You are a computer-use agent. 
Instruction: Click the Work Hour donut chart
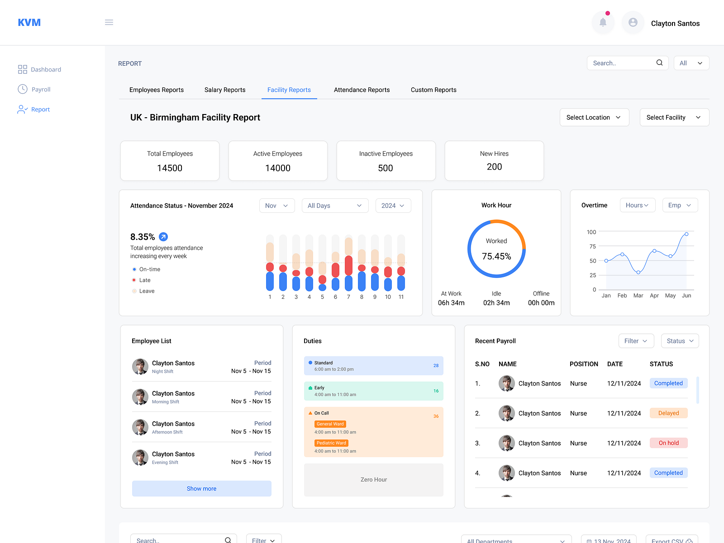[496, 248]
